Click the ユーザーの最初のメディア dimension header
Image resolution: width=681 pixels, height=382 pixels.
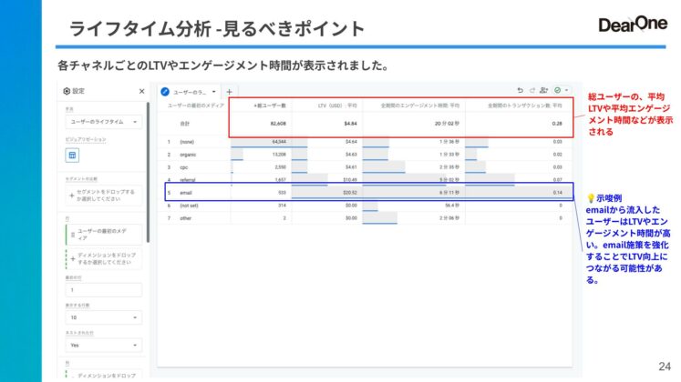click(x=195, y=106)
